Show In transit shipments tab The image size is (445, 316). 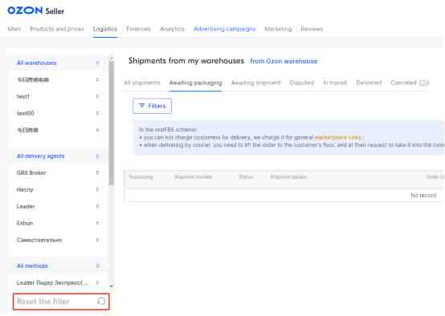coord(335,83)
